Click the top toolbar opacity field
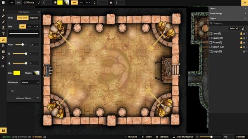248x139 pixels. (x=102, y=3)
